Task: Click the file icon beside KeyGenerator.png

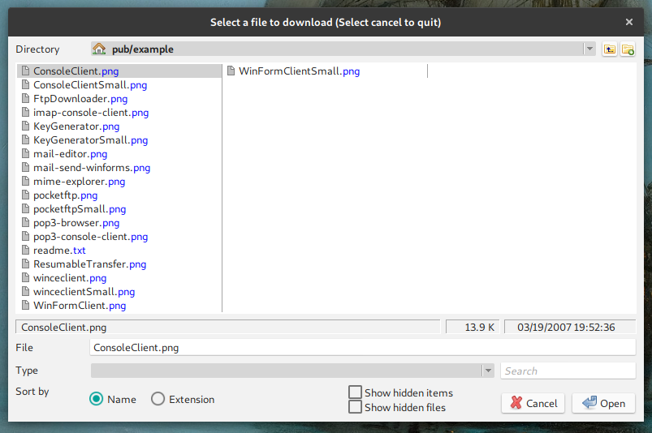Action: tap(25, 126)
